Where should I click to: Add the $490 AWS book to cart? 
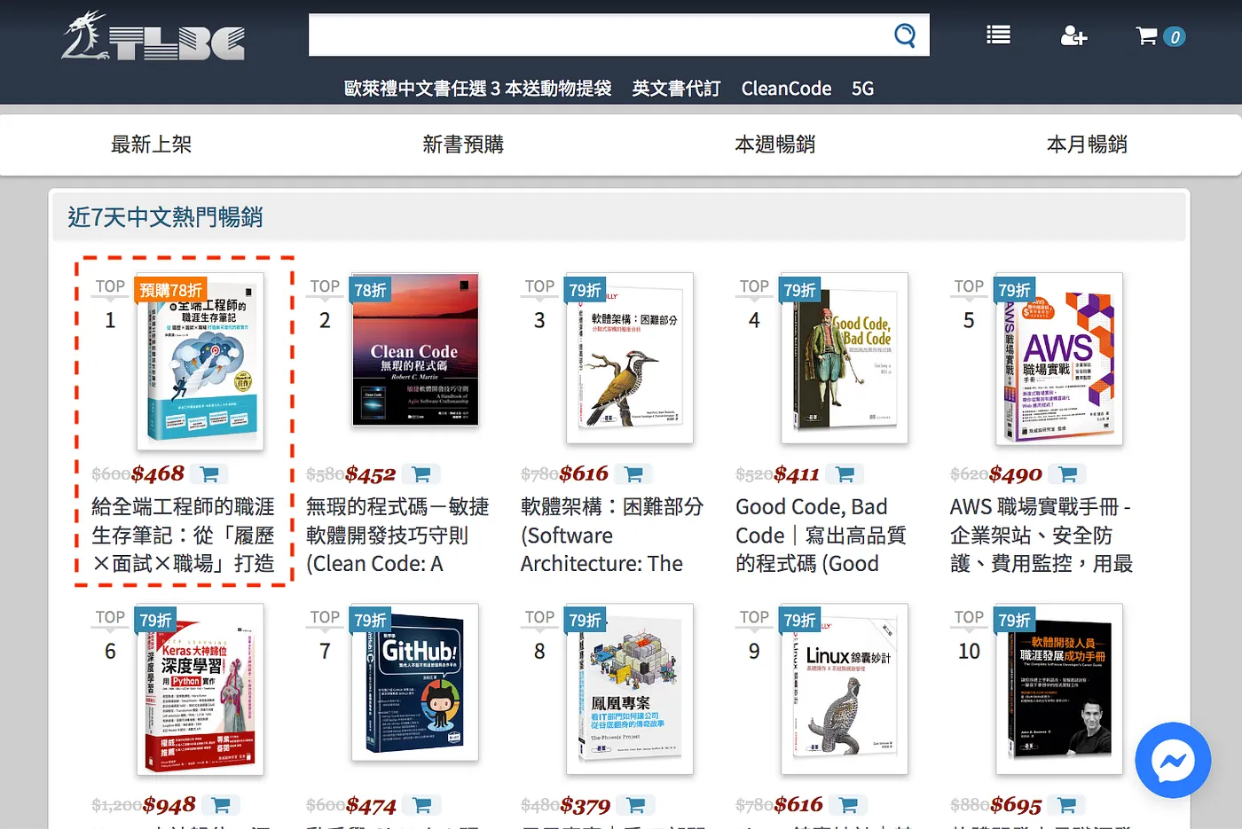(1068, 474)
